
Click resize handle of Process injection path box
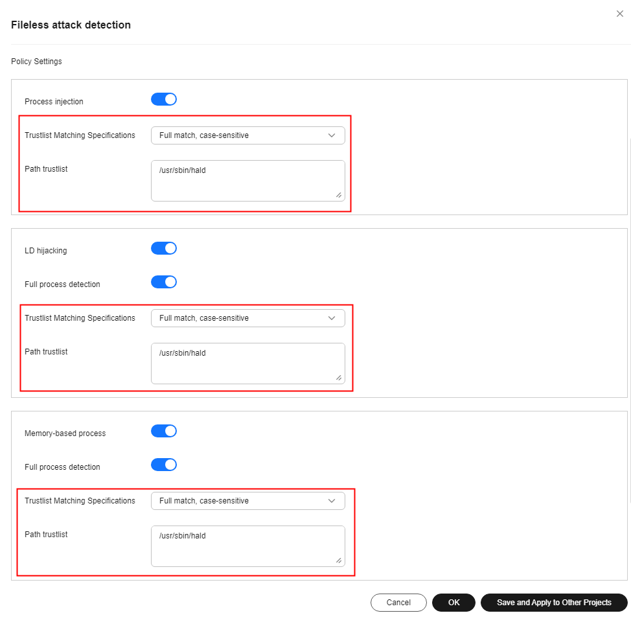coord(339,195)
